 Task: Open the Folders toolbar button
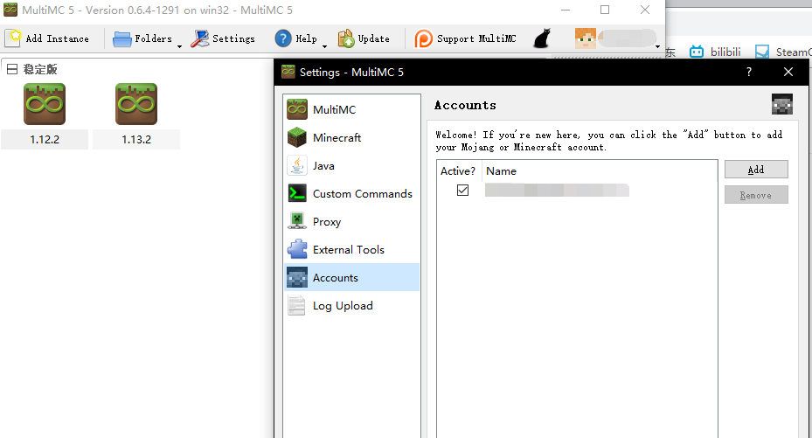142,38
